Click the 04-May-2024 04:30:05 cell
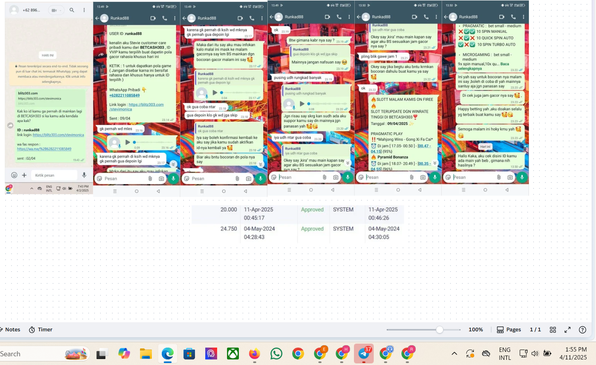This screenshot has height=365, width=596. coord(384,233)
